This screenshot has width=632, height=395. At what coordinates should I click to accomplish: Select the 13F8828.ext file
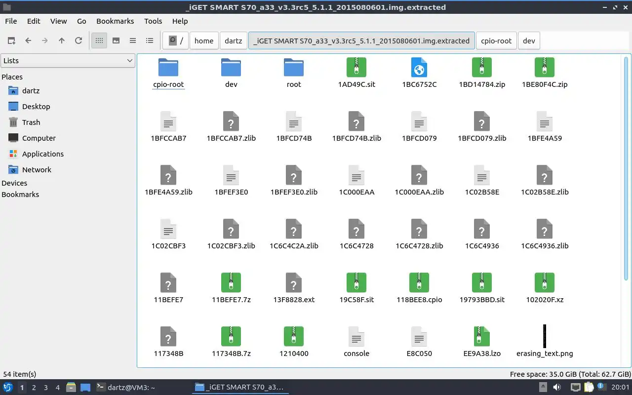tap(294, 283)
